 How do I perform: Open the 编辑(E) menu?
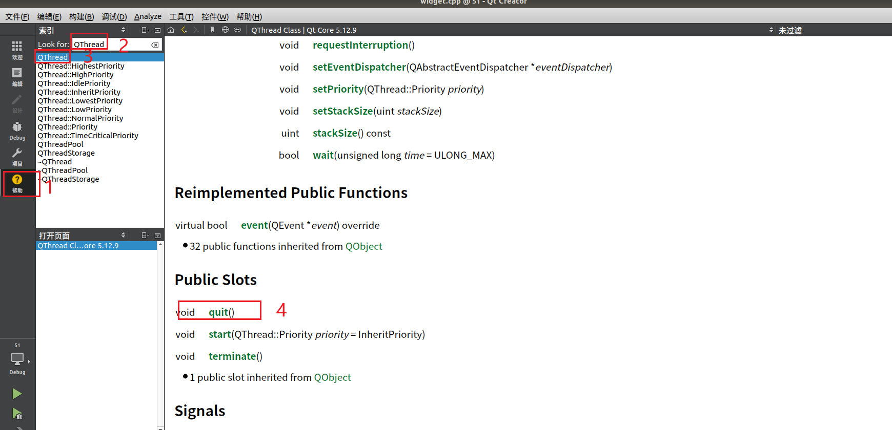point(49,17)
